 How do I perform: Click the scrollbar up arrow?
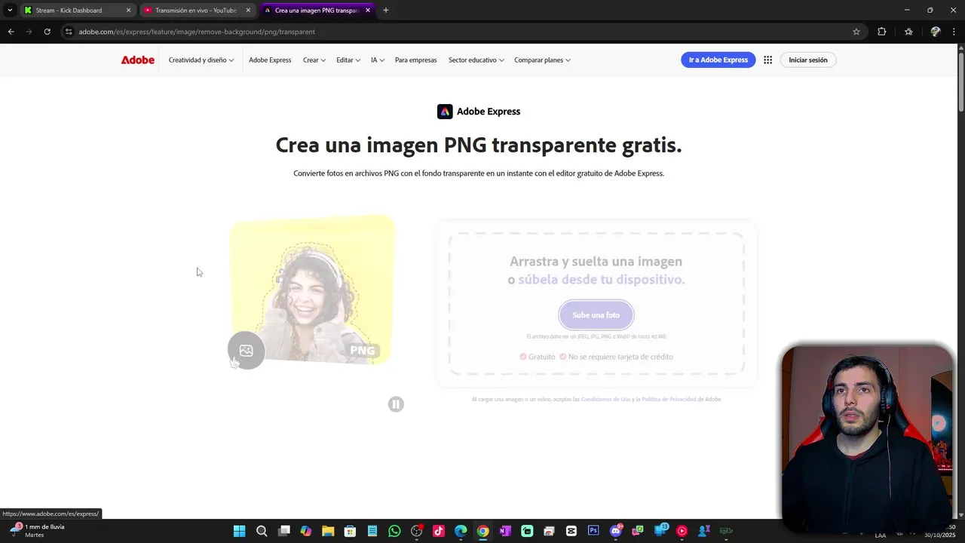960,48
